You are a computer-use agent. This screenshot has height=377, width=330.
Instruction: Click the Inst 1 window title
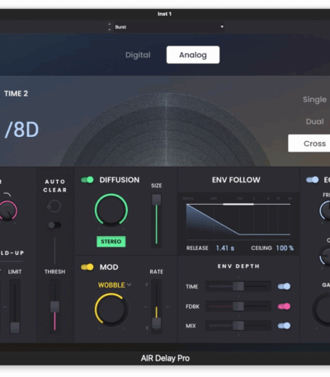(x=164, y=14)
